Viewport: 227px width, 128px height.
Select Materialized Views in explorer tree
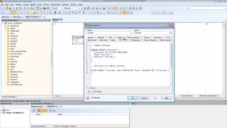pyautogui.click(x=16, y=72)
